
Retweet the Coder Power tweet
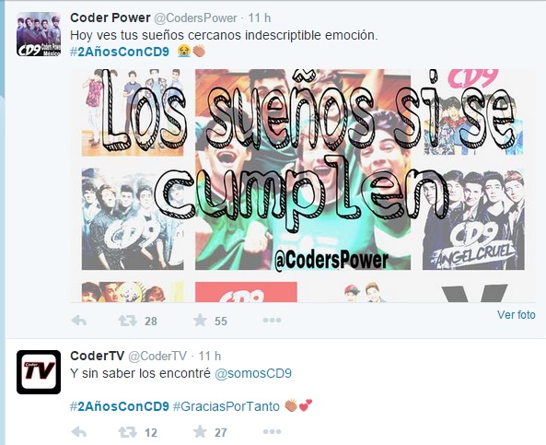[x=127, y=321]
